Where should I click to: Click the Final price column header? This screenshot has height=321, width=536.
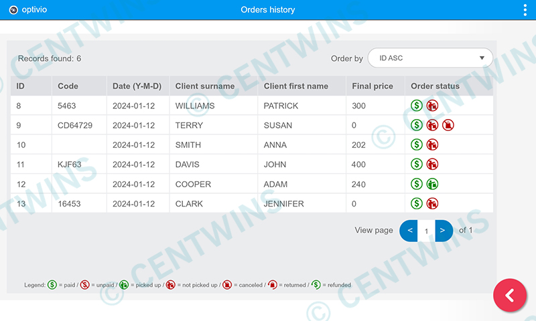coord(373,86)
